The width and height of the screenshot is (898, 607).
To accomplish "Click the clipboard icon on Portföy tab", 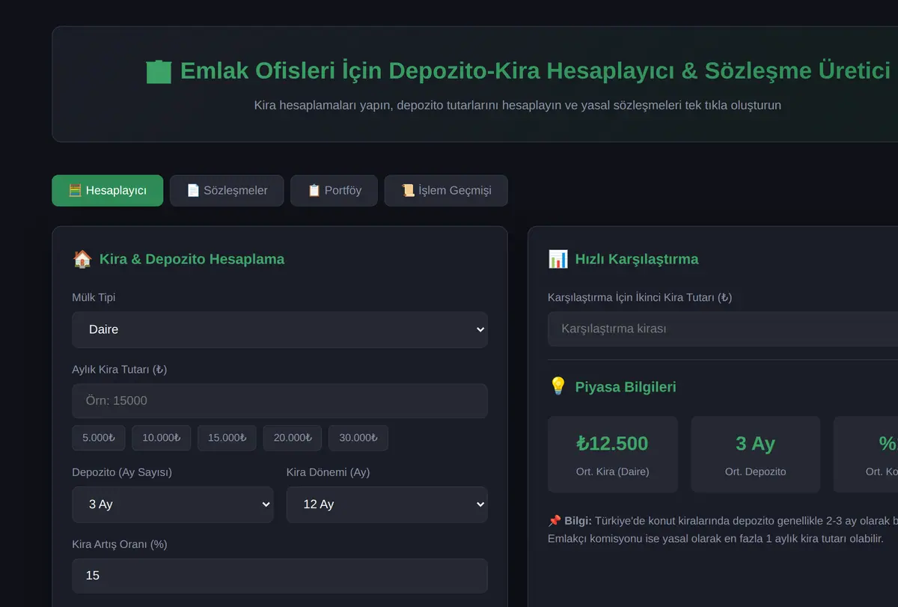I will [x=314, y=191].
